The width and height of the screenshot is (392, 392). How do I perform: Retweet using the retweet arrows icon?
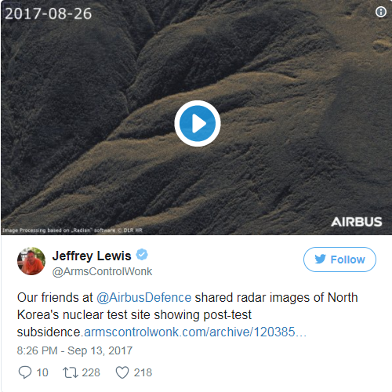tap(71, 372)
